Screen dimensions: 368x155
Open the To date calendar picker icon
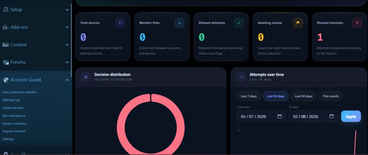point(331,116)
